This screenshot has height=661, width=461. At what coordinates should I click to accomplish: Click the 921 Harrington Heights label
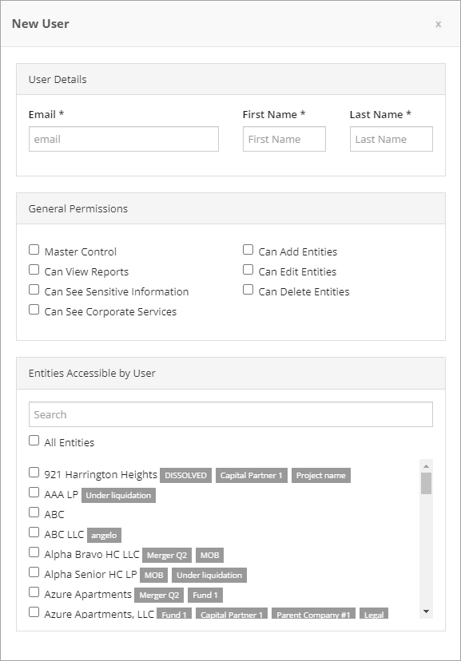click(x=101, y=475)
